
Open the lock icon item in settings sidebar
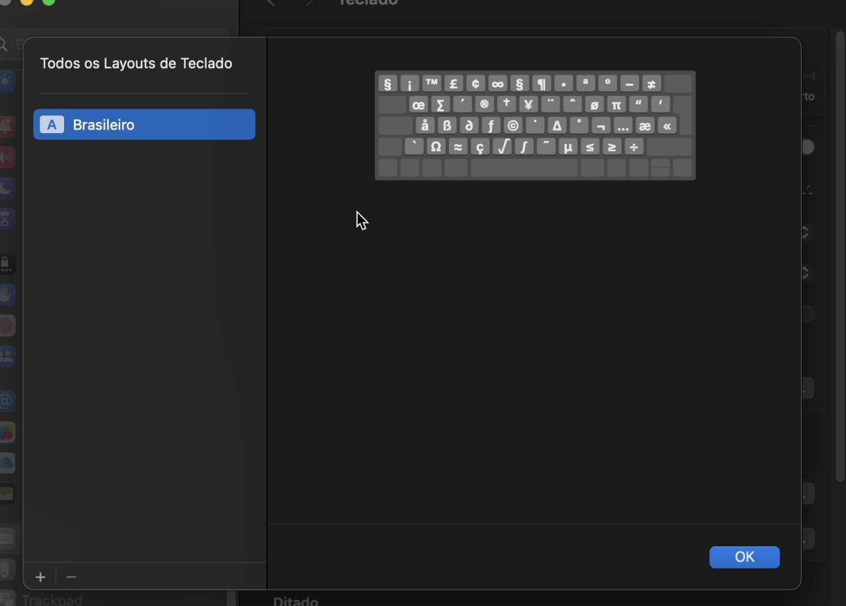(x=6, y=265)
